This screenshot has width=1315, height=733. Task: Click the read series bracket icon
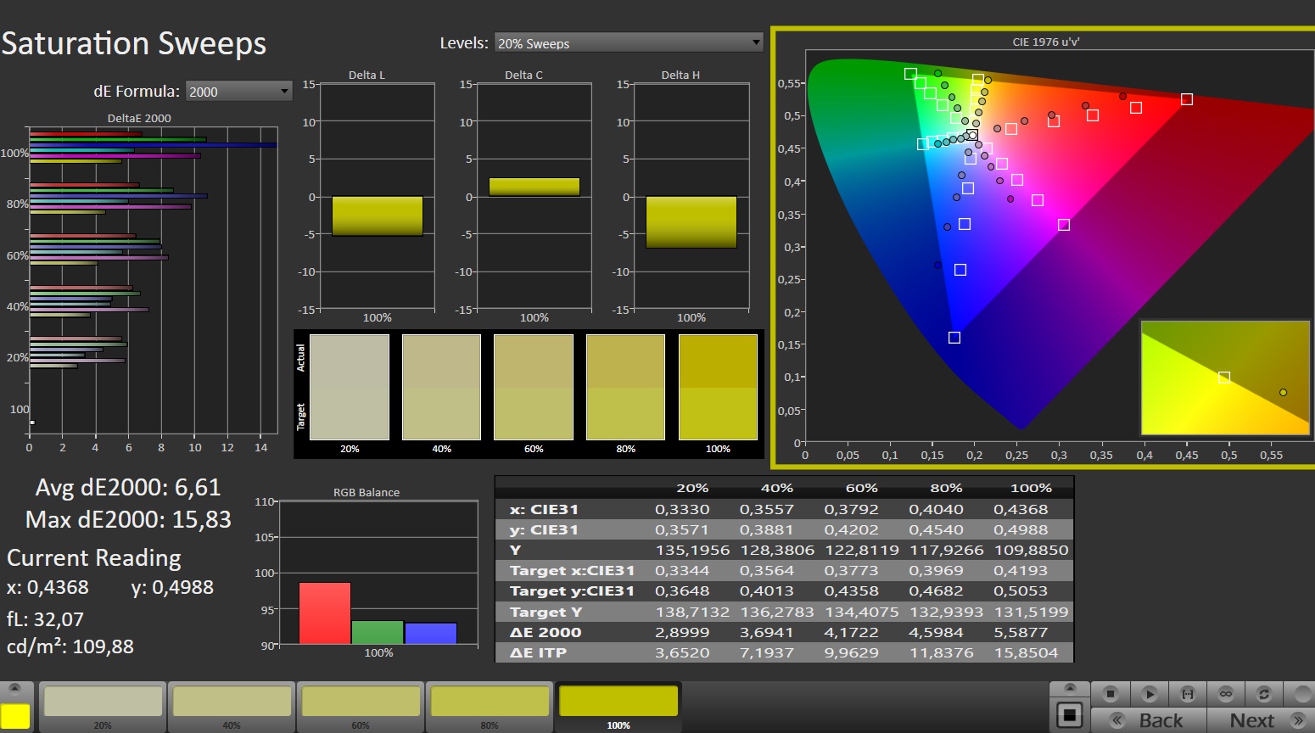(1188, 693)
